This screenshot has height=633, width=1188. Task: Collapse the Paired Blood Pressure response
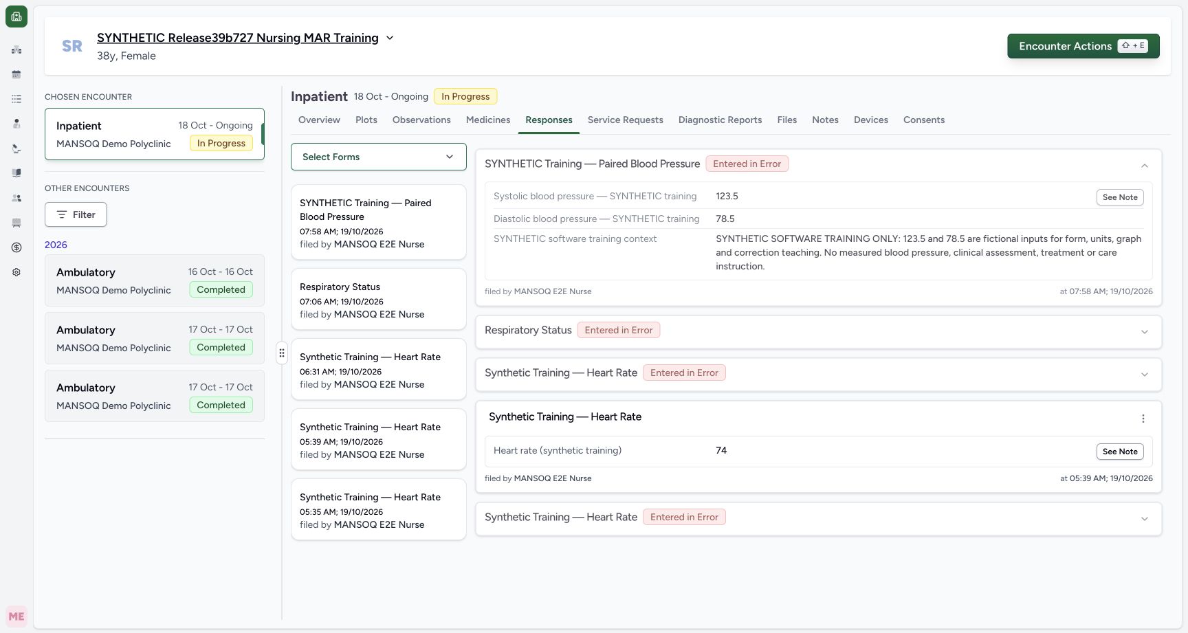pos(1145,166)
